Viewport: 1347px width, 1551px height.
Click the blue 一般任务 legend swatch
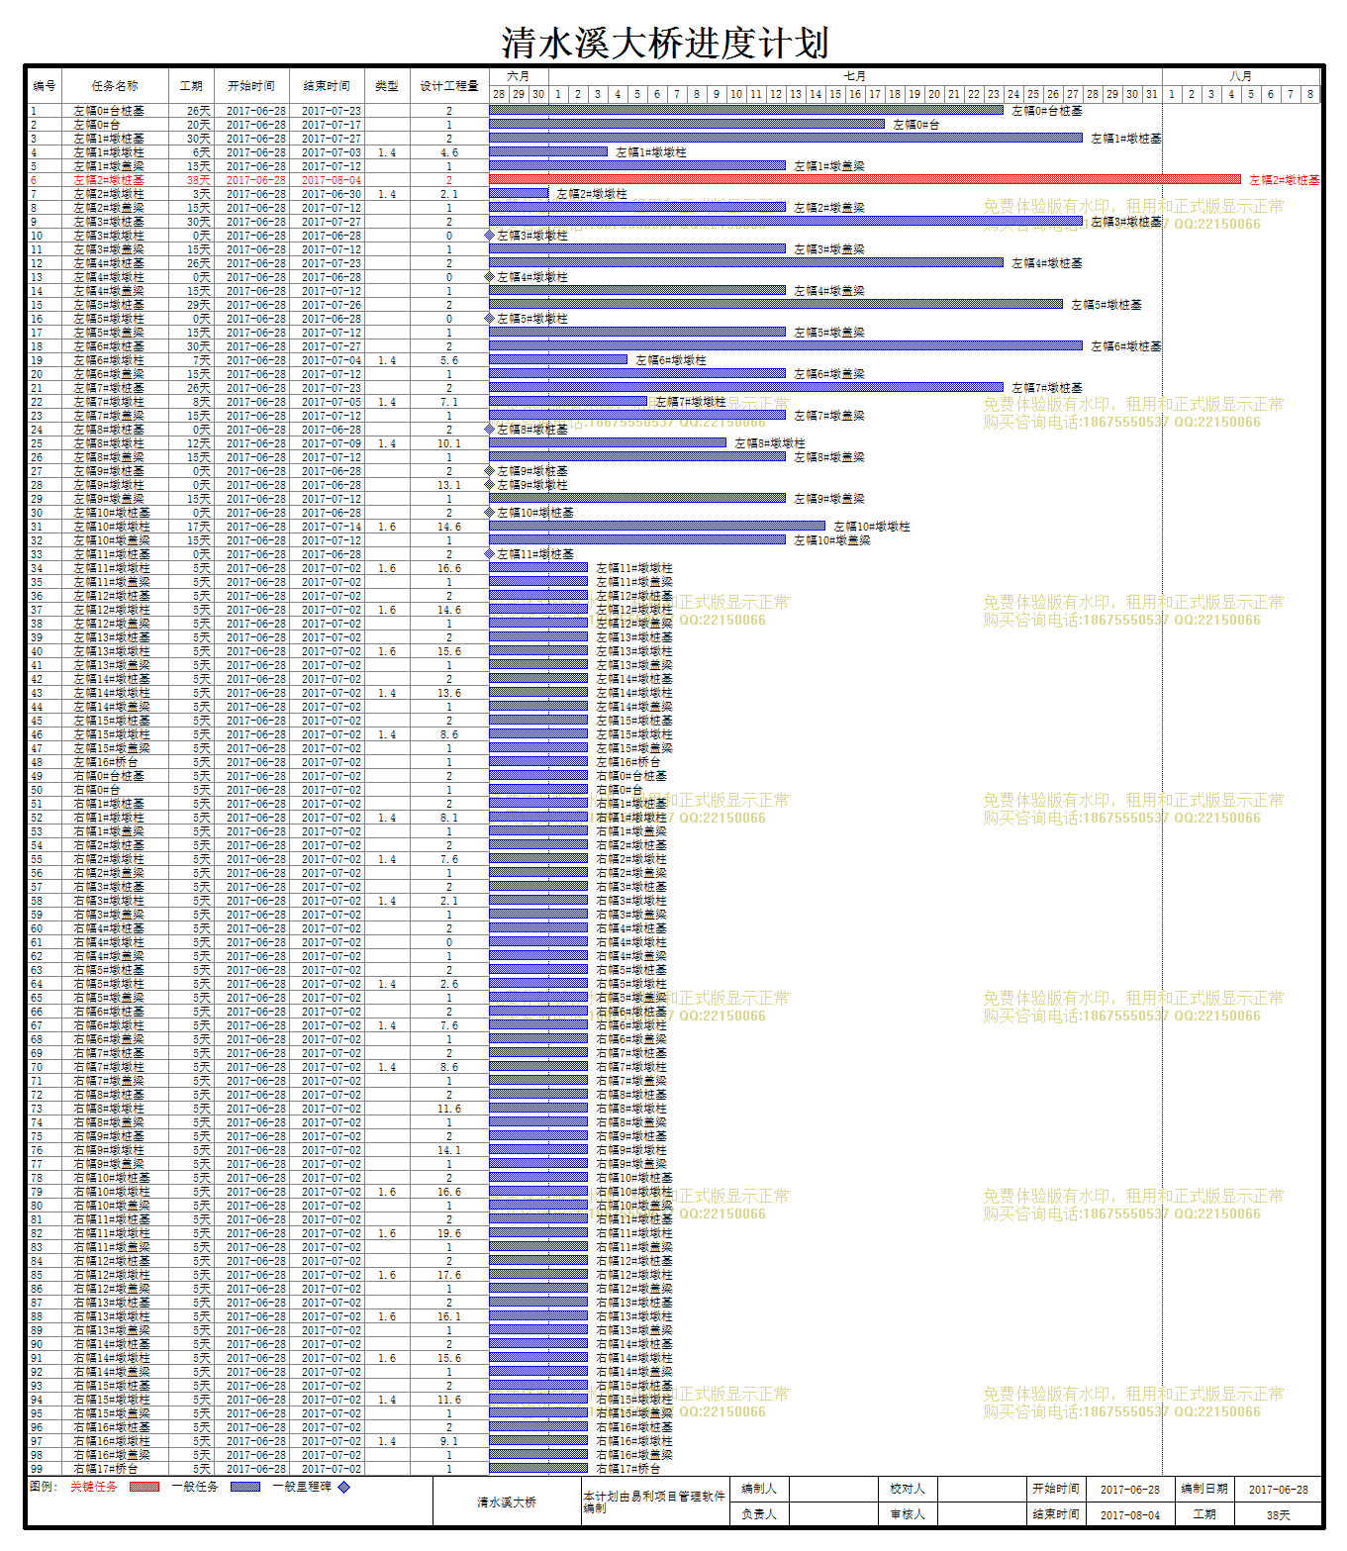245,1486
